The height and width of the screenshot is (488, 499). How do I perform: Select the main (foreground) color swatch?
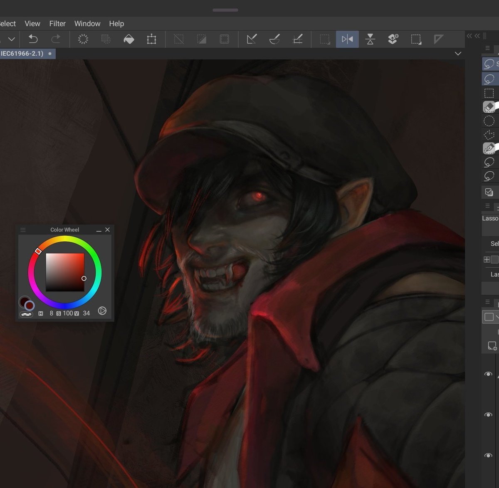(24, 301)
